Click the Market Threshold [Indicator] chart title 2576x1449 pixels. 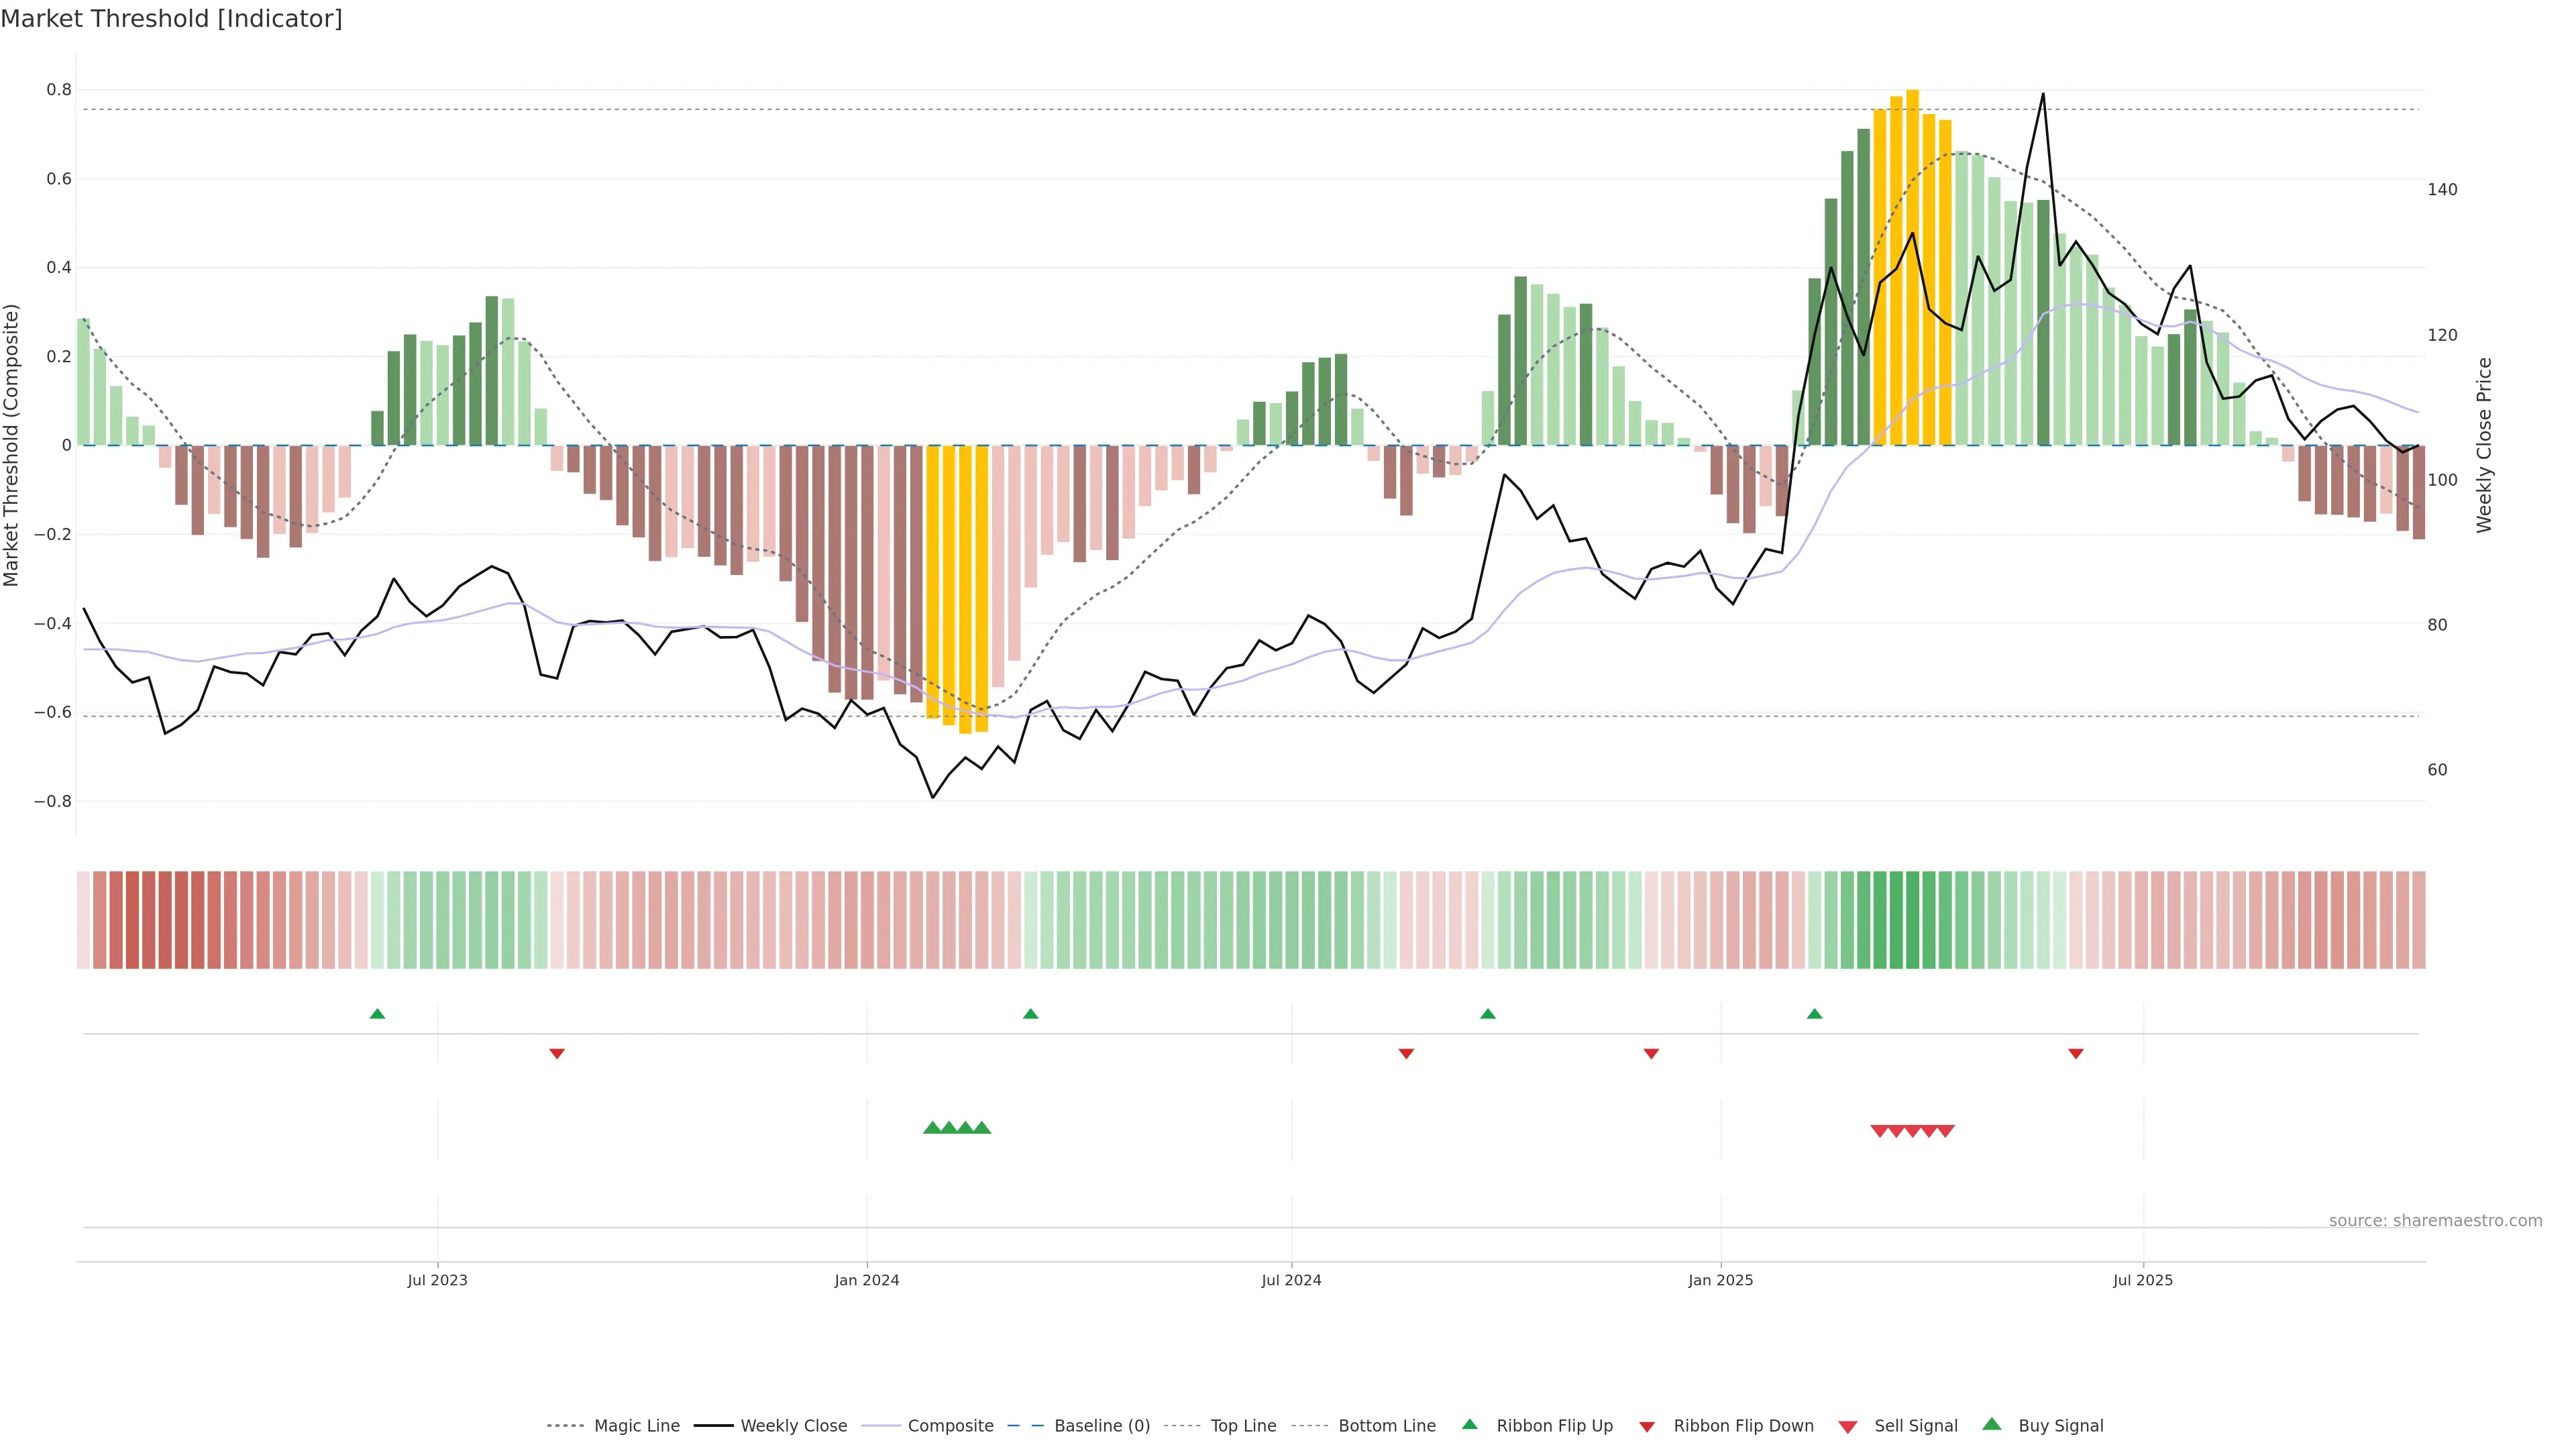pyautogui.click(x=171, y=19)
